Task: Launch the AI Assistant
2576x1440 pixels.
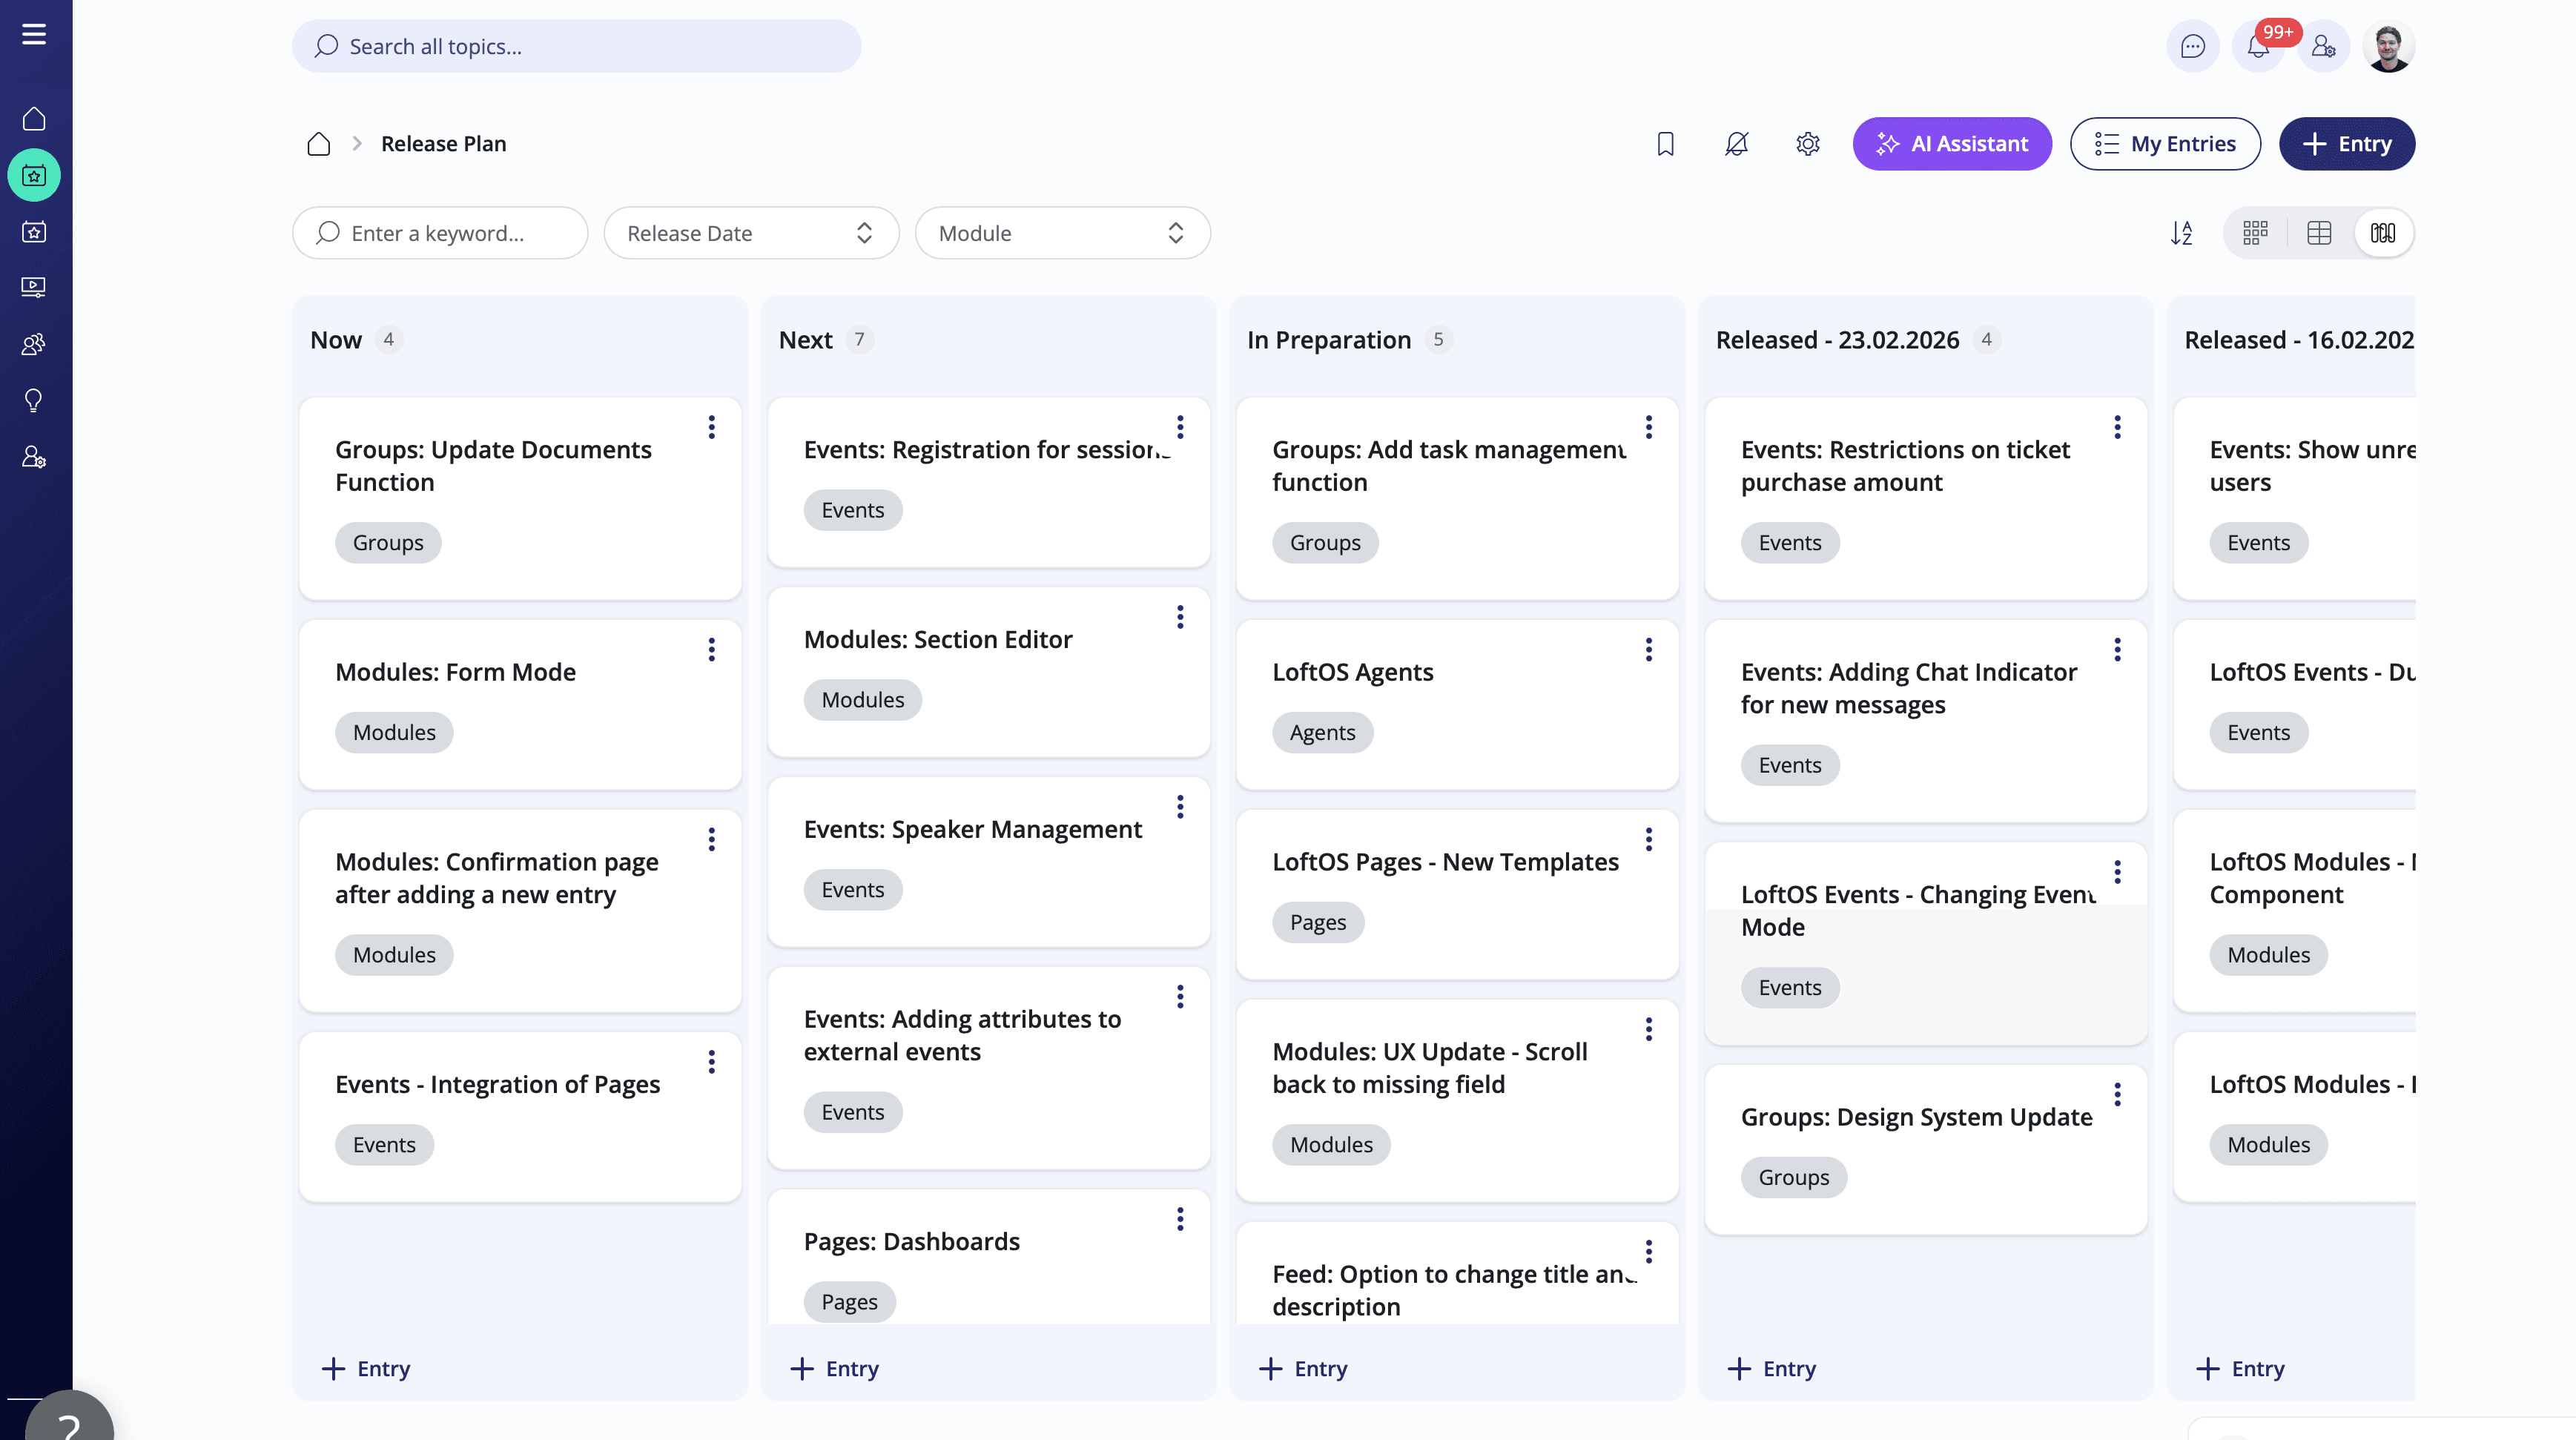Action: (x=1952, y=144)
